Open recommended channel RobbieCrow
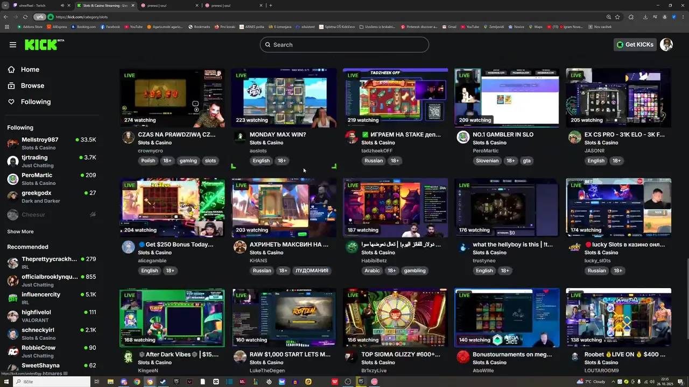689x387 pixels. click(52, 351)
